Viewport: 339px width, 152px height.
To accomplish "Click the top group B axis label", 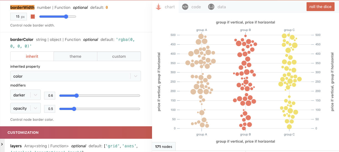I will [x=246, y=30].
